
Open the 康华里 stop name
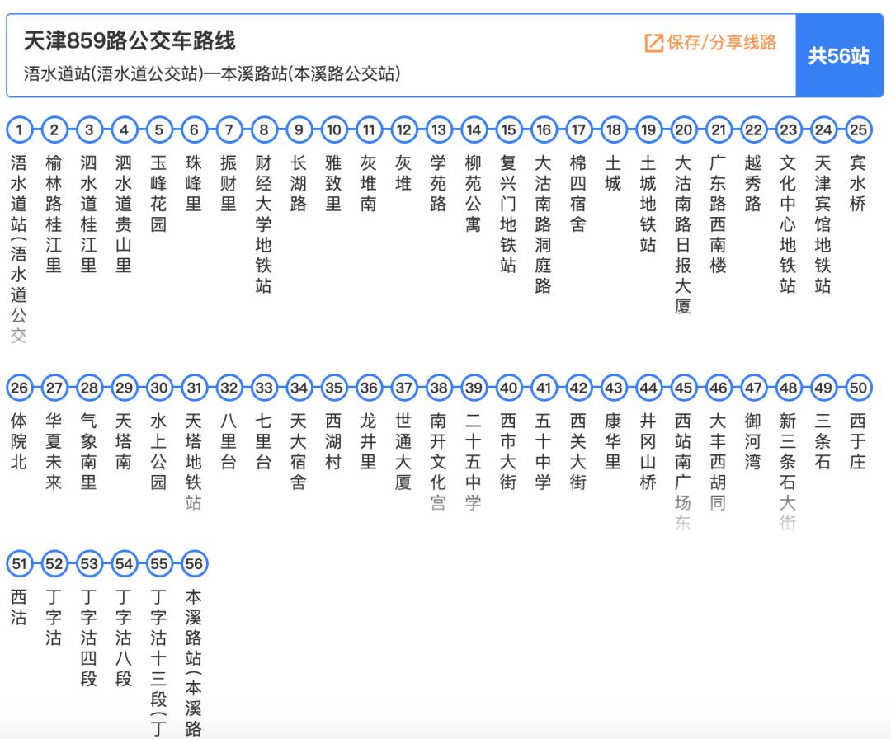613,440
